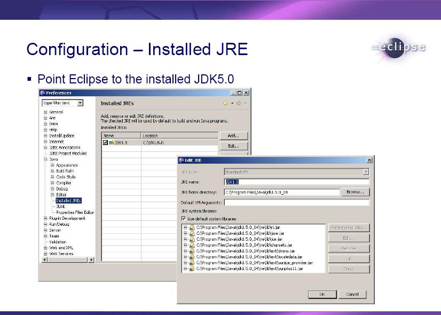Click the type filter text field

60,103
